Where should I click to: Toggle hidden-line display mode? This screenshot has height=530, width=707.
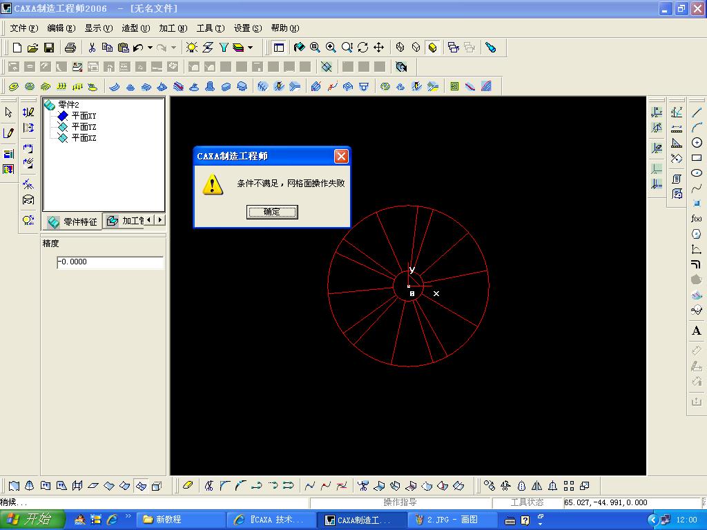[416, 48]
